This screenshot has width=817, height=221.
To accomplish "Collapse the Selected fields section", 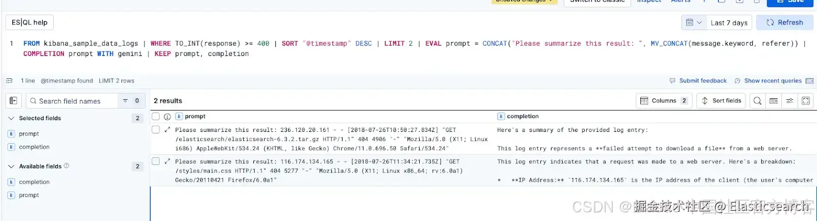I will (11, 118).
